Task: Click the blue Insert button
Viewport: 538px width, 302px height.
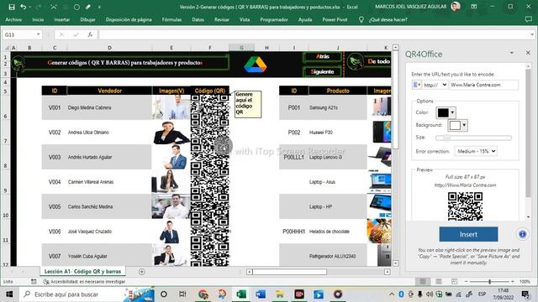Action: tap(468, 234)
